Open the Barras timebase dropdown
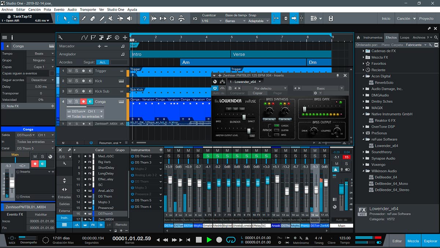440x248 pixels. [x=235, y=21]
